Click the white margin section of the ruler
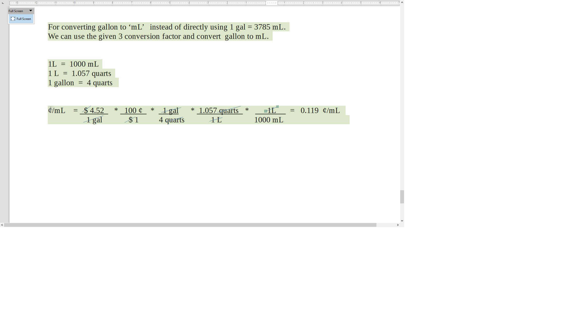The height and width of the screenshot is (327, 573). pyautogui.click(x=272, y=3)
